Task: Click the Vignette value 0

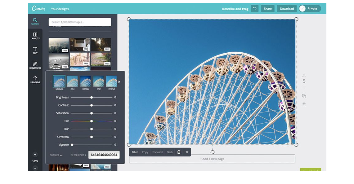Action: click(115, 145)
